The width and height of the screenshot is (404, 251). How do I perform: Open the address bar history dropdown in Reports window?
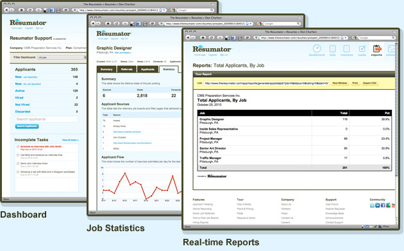tap(346, 38)
